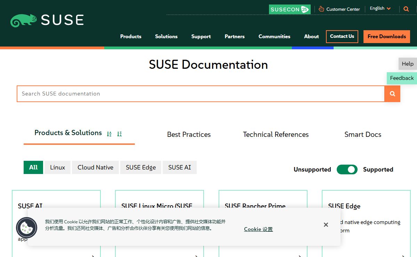Focus the Search SUSE documentation field
The width and height of the screenshot is (417, 257).
click(x=201, y=94)
